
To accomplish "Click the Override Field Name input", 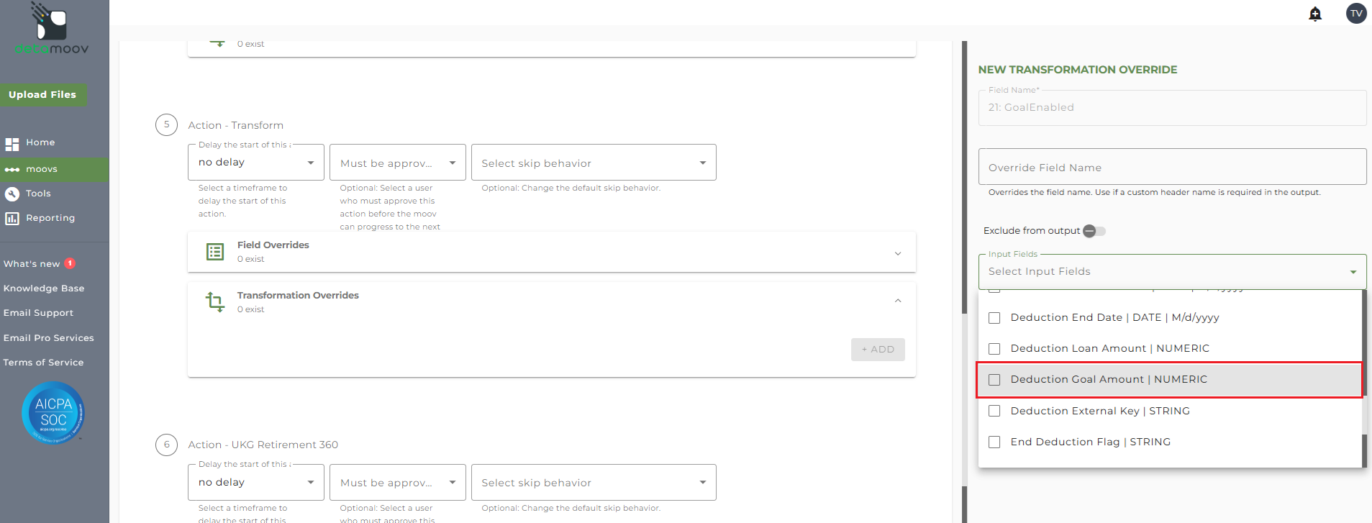I will tap(1171, 168).
